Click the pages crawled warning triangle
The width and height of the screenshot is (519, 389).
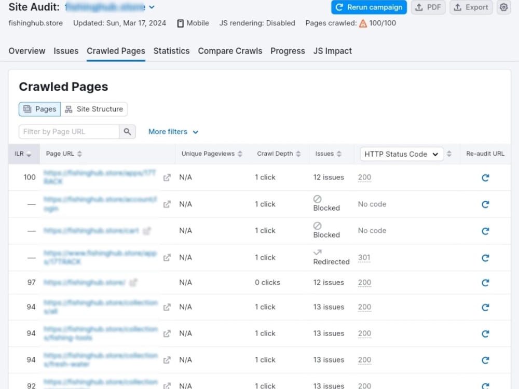pyautogui.click(x=363, y=23)
